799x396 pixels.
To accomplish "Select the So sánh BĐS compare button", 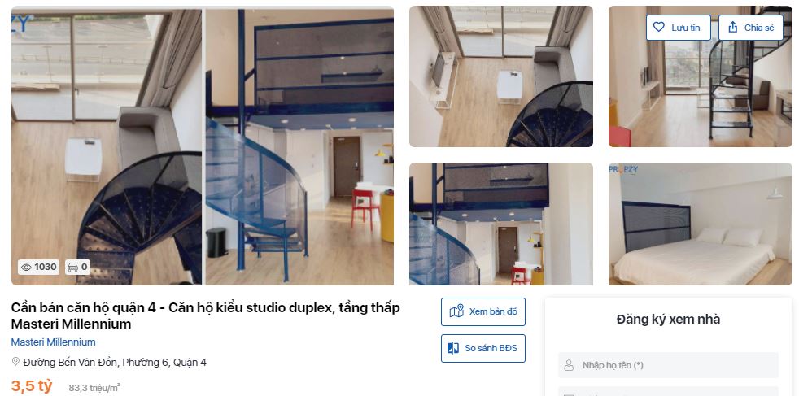I will [483, 348].
